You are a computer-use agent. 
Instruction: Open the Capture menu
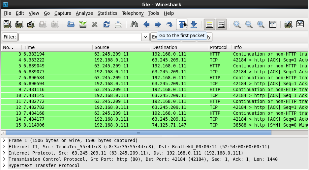coord(63,13)
